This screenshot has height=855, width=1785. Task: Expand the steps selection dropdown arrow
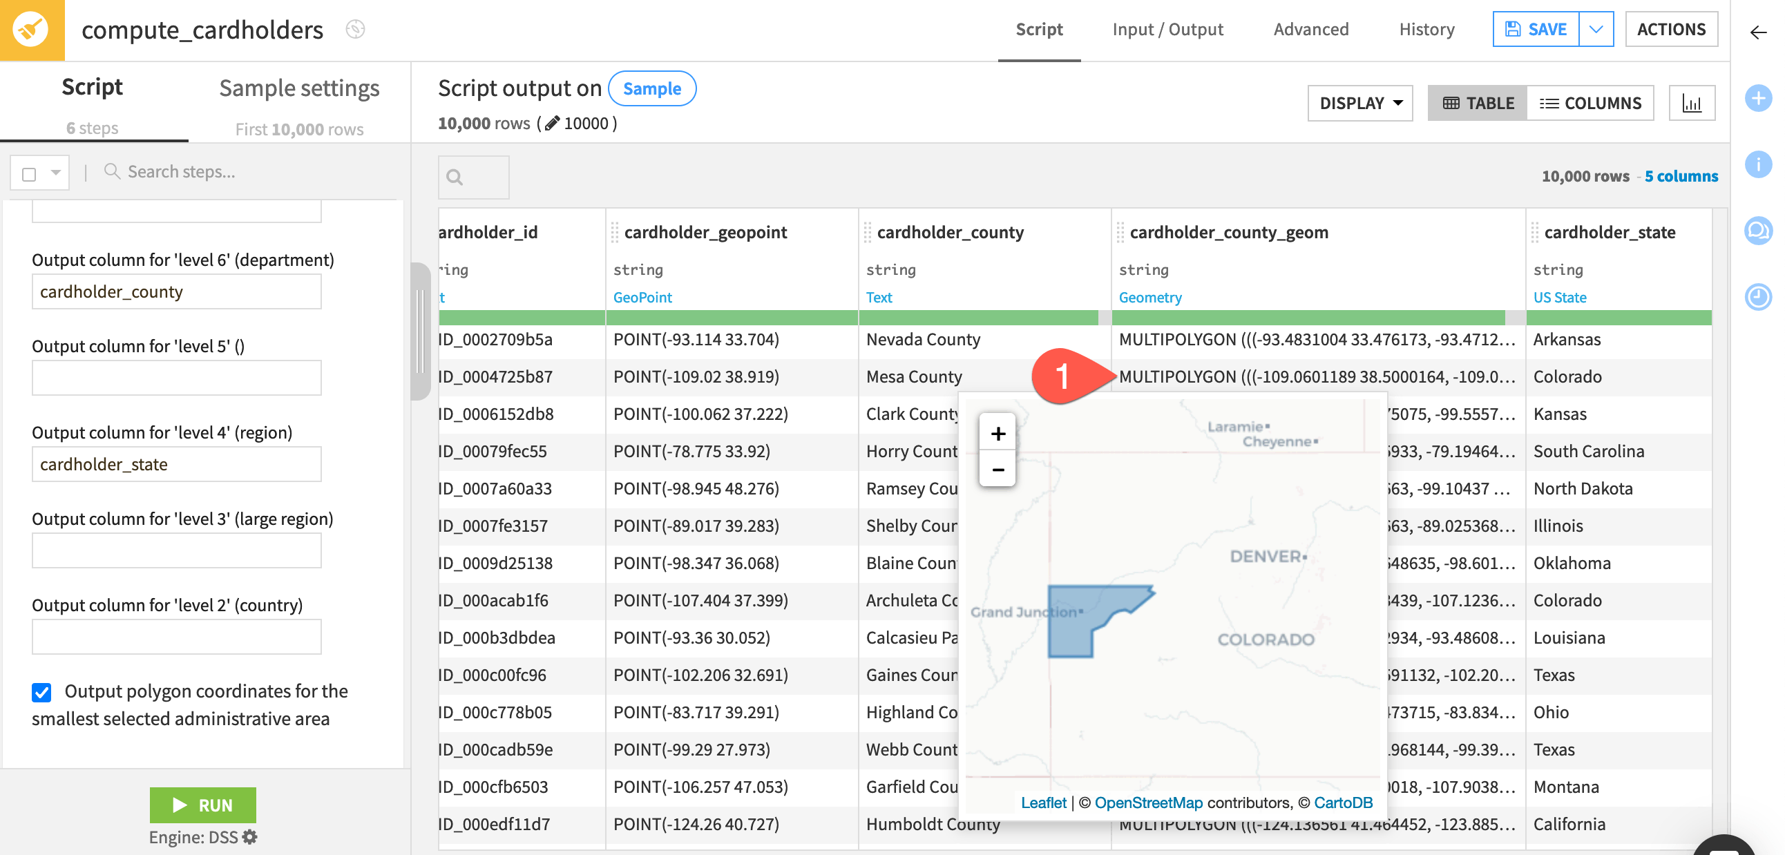tap(55, 173)
